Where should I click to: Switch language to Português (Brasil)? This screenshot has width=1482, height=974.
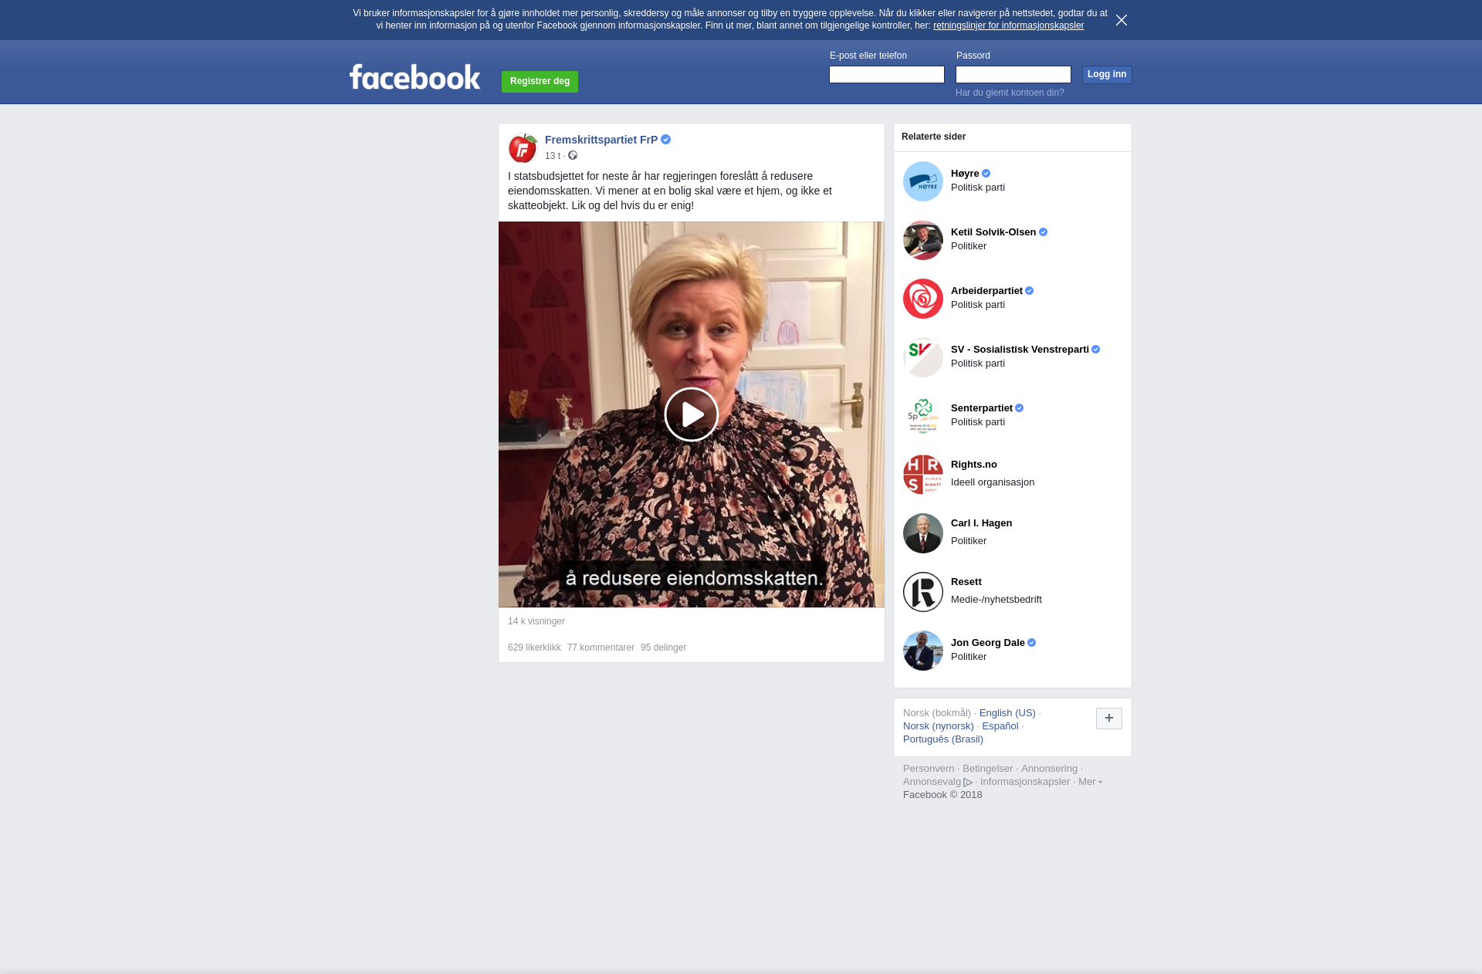click(x=943, y=739)
